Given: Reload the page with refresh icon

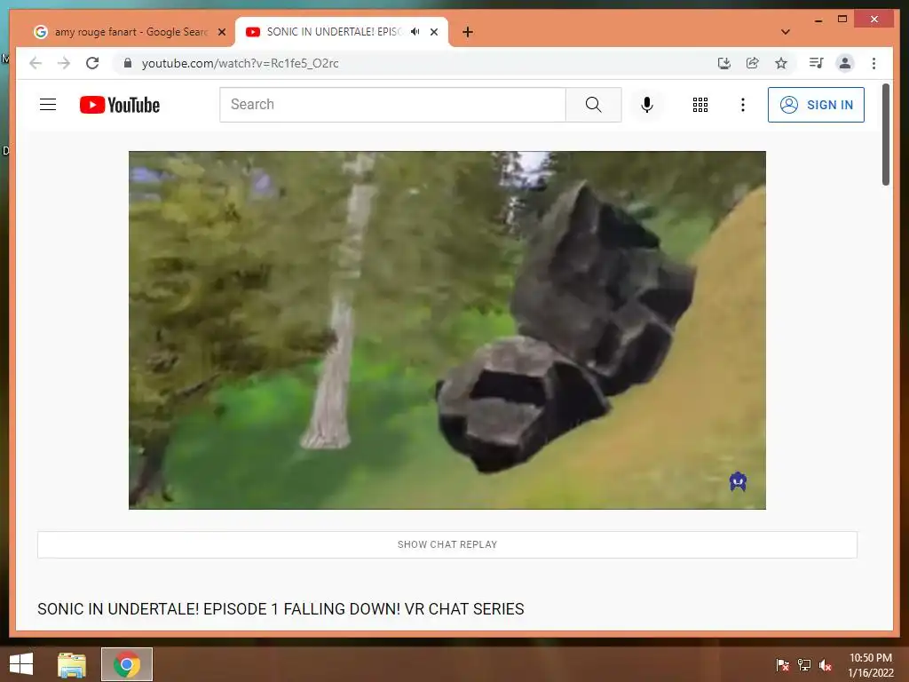Looking at the screenshot, I should (x=92, y=63).
